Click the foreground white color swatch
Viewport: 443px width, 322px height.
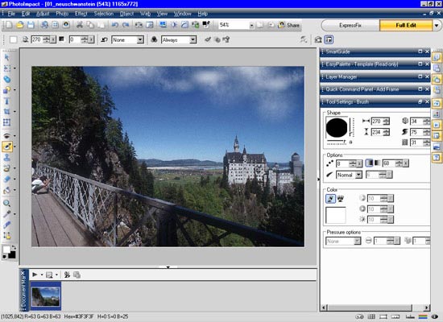click(x=6, y=250)
